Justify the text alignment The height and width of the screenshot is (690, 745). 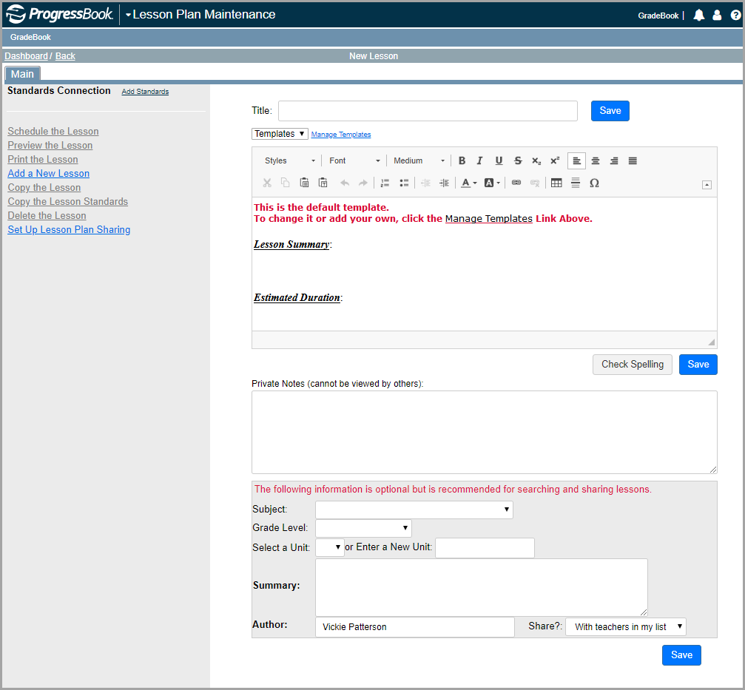point(633,160)
